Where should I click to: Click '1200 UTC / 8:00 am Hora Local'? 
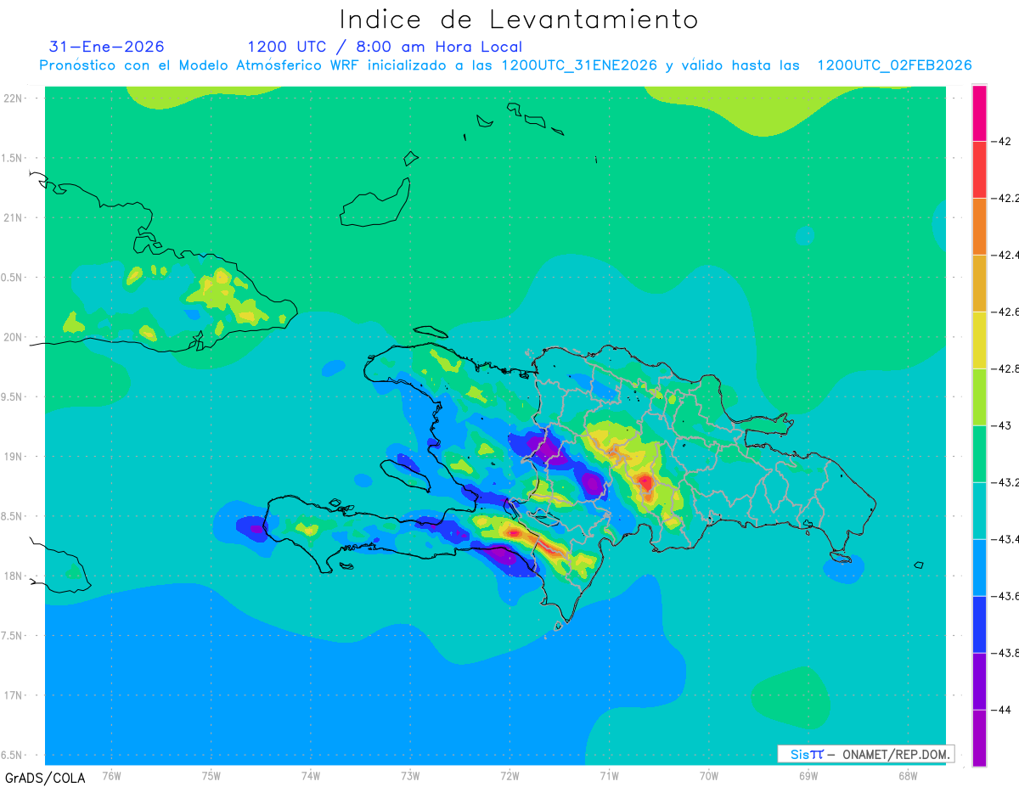385,47
